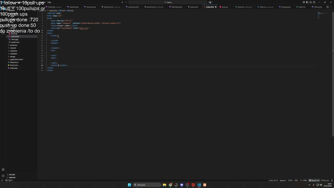334x188 pixels.
Task: Go forward with the navigation arrow
Action: tap(126, 2)
